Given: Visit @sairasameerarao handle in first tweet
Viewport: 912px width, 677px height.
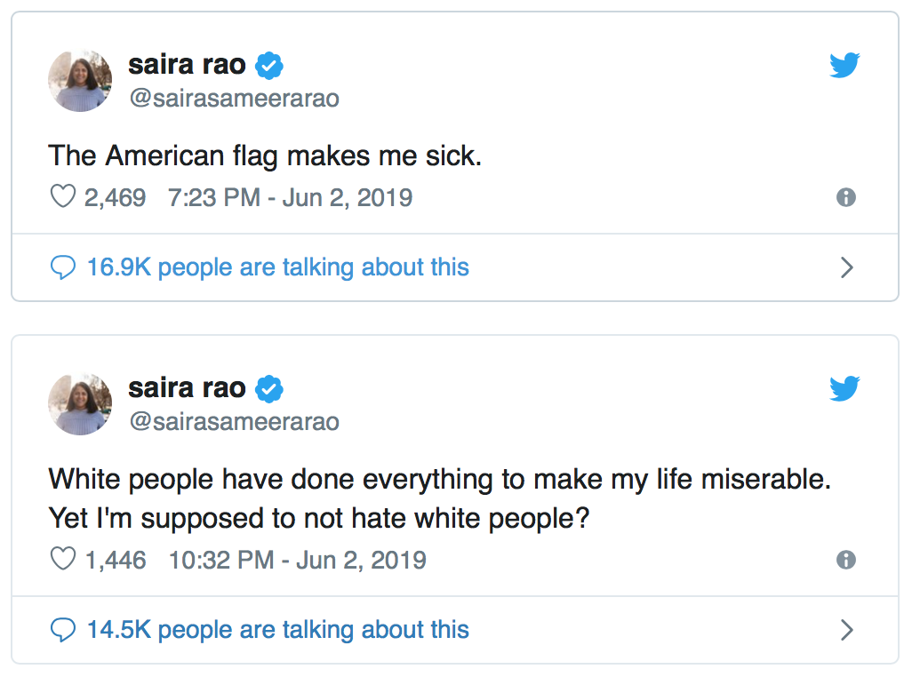Looking at the screenshot, I should coord(234,99).
